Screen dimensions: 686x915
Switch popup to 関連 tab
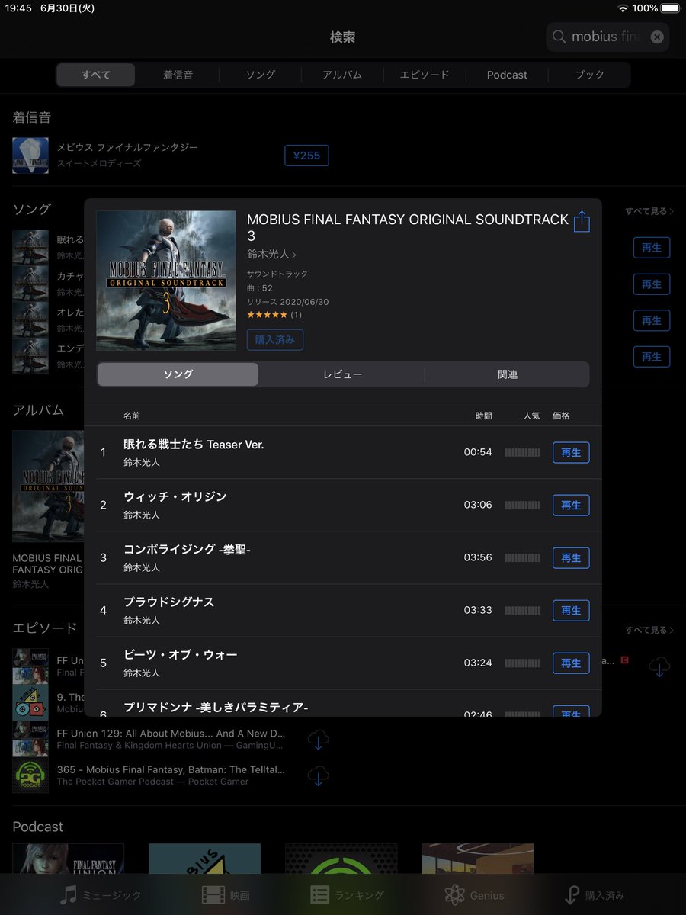(507, 374)
